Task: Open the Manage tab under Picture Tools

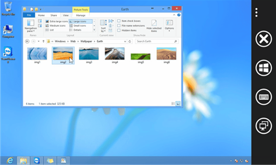Action: coord(81,15)
